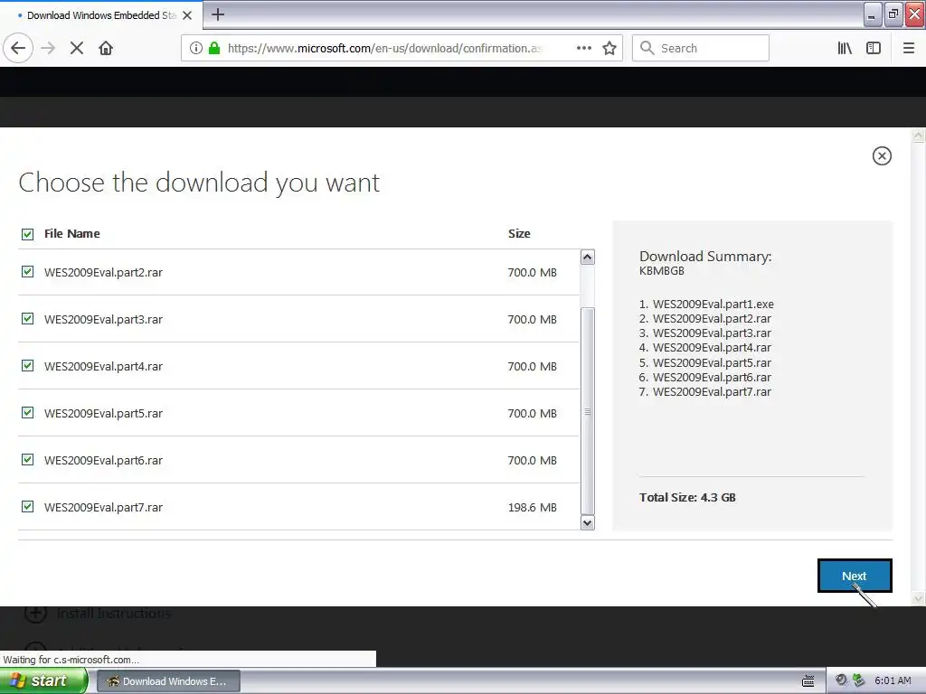
Task: Click WES2009Eval.part1.exe in Download Summary
Action: tap(713, 304)
